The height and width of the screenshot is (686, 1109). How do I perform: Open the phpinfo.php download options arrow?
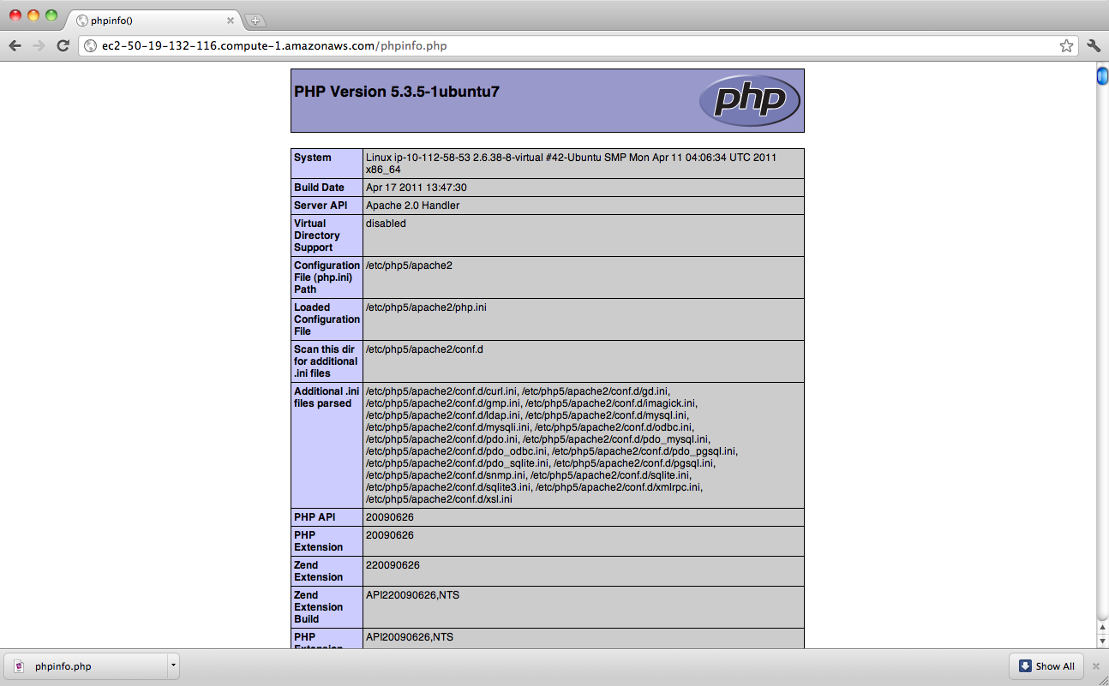pos(173,666)
